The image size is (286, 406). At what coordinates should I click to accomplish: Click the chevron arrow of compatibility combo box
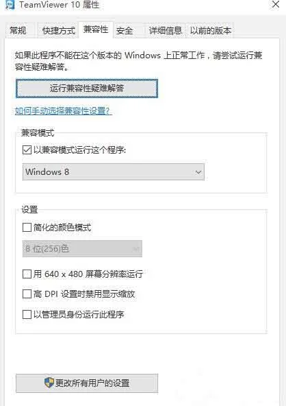pyautogui.click(x=198, y=172)
